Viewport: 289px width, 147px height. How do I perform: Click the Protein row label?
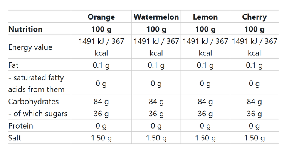[x=21, y=126]
